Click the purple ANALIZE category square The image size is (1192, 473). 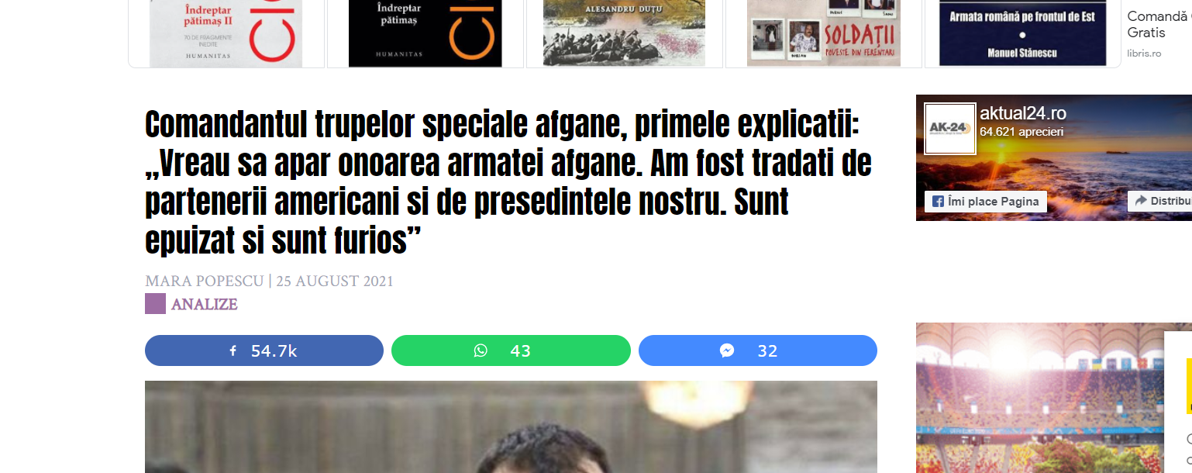point(155,304)
